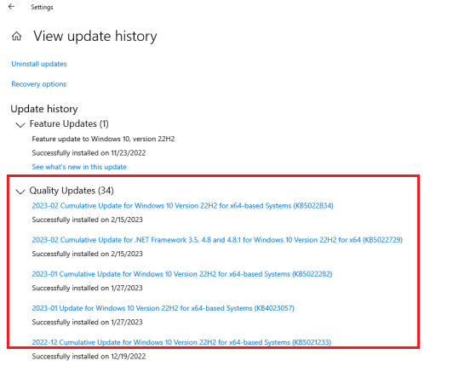Click the installed on 11/23/2022 status text
Viewport: 453px width, 366px height.
(x=89, y=153)
